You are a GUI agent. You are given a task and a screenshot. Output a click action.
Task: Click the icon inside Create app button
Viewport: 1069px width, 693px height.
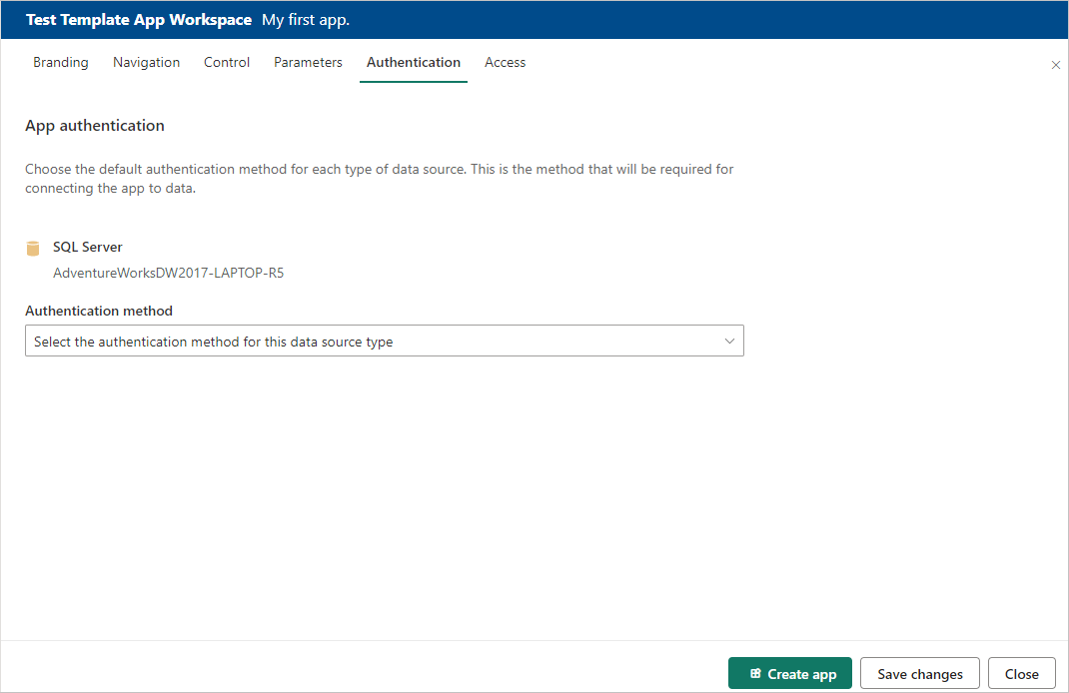[755, 674]
